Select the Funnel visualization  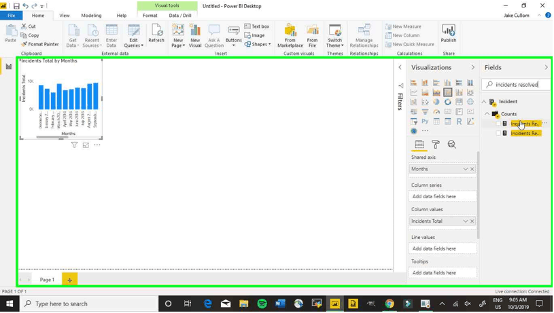coord(425,111)
